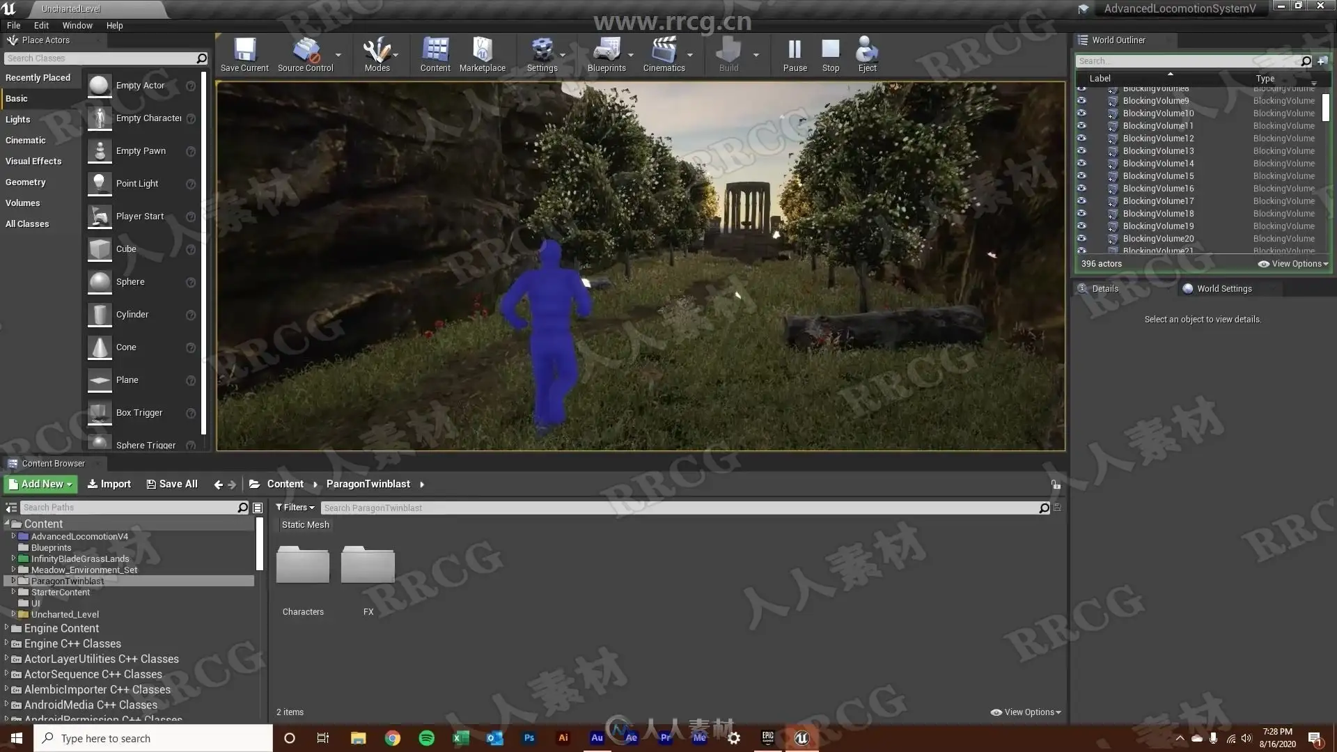The width and height of the screenshot is (1337, 752).
Task: Click the Import button
Action: tap(109, 484)
